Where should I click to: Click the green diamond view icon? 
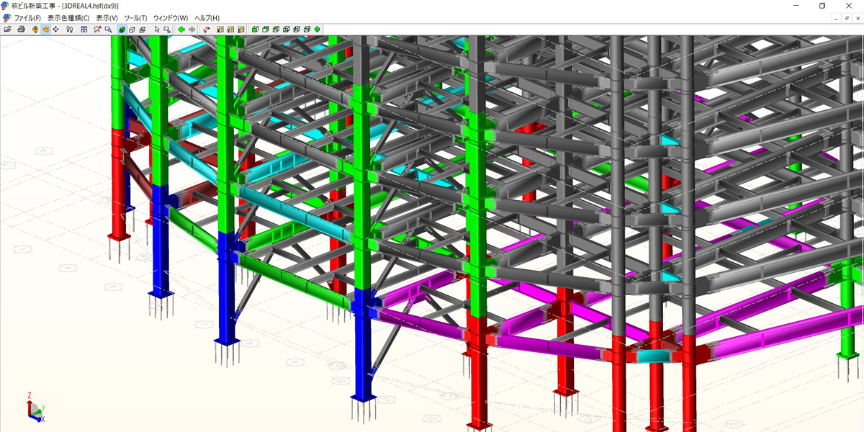click(318, 30)
